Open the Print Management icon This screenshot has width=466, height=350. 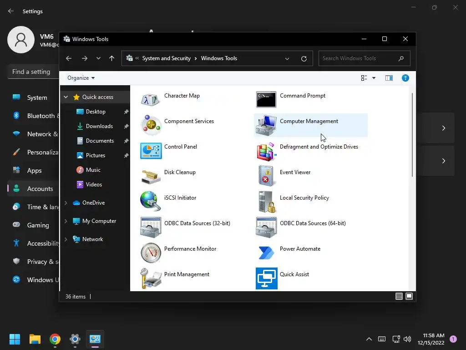[151, 278]
